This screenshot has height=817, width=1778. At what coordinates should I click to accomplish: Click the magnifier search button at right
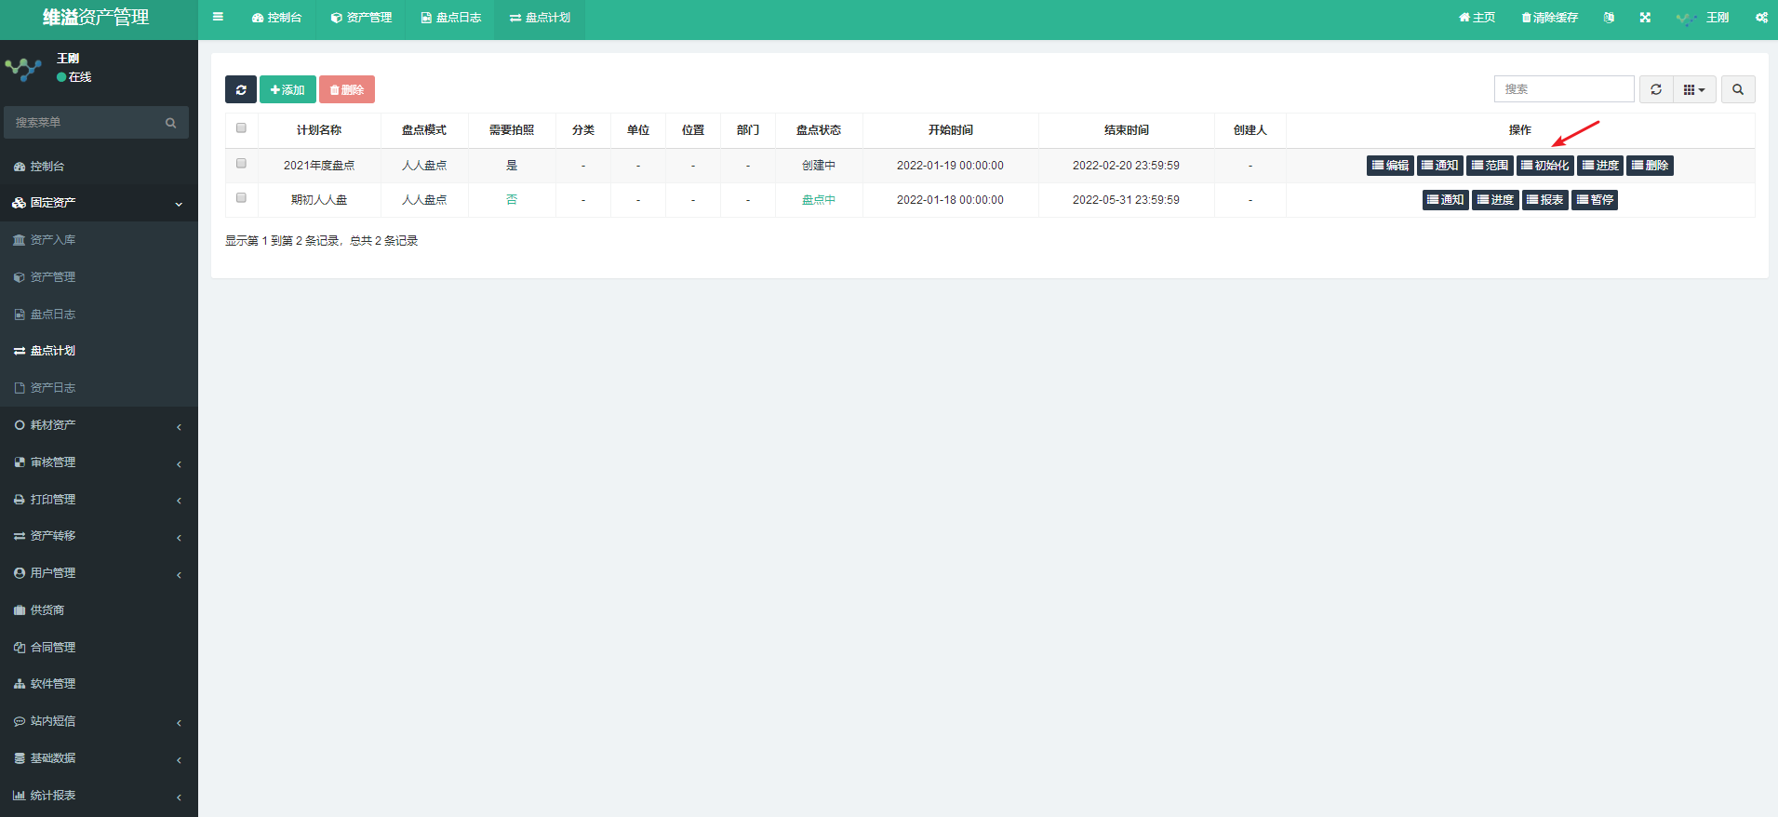coord(1737,89)
